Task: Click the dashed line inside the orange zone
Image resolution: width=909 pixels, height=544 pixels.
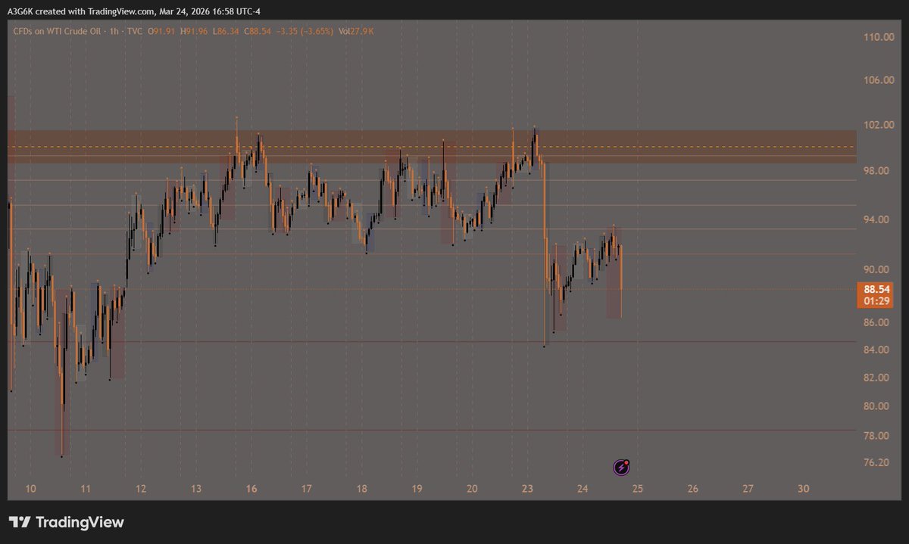Action: click(432, 147)
